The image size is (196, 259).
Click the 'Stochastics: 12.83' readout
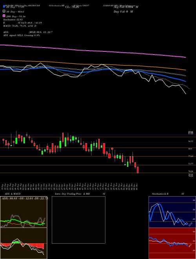pyautogui.click(x=13, y=20)
